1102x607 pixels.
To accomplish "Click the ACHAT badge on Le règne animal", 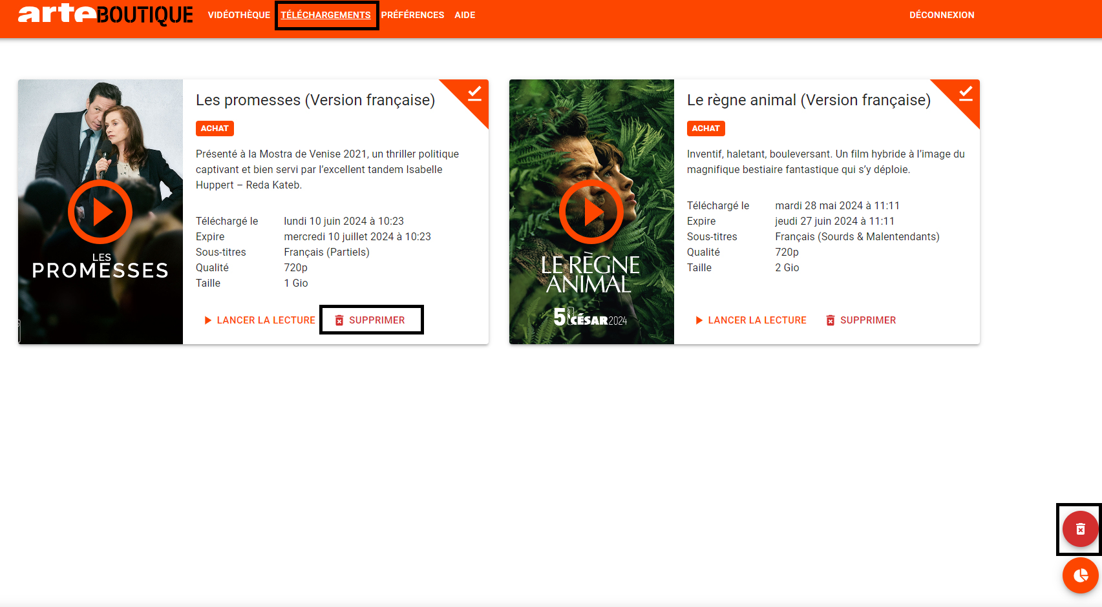I will click(x=706, y=129).
